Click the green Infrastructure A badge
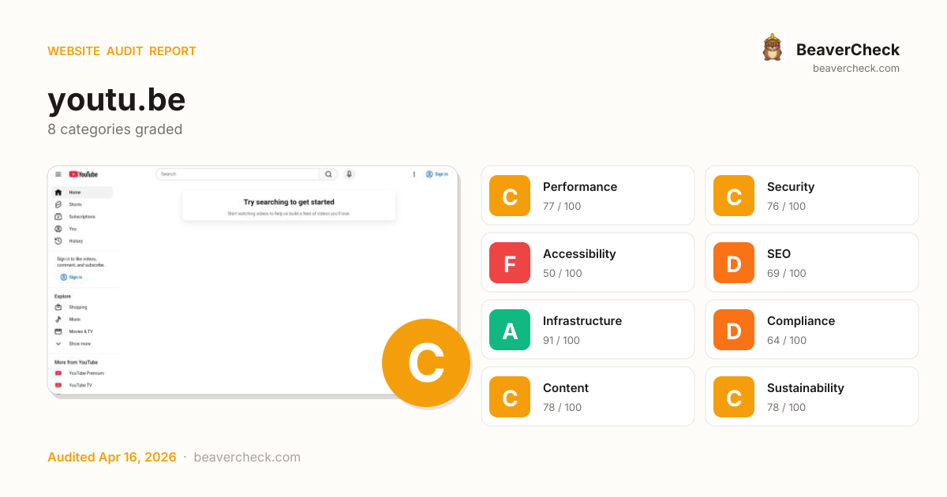947x497 pixels. (x=510, y=330)
